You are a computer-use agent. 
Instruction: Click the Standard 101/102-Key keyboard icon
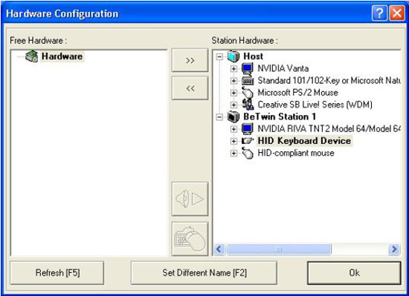point(248,81)
